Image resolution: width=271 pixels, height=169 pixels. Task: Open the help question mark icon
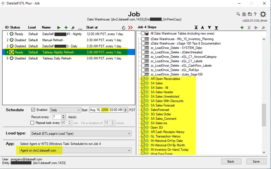click(255, 14)
